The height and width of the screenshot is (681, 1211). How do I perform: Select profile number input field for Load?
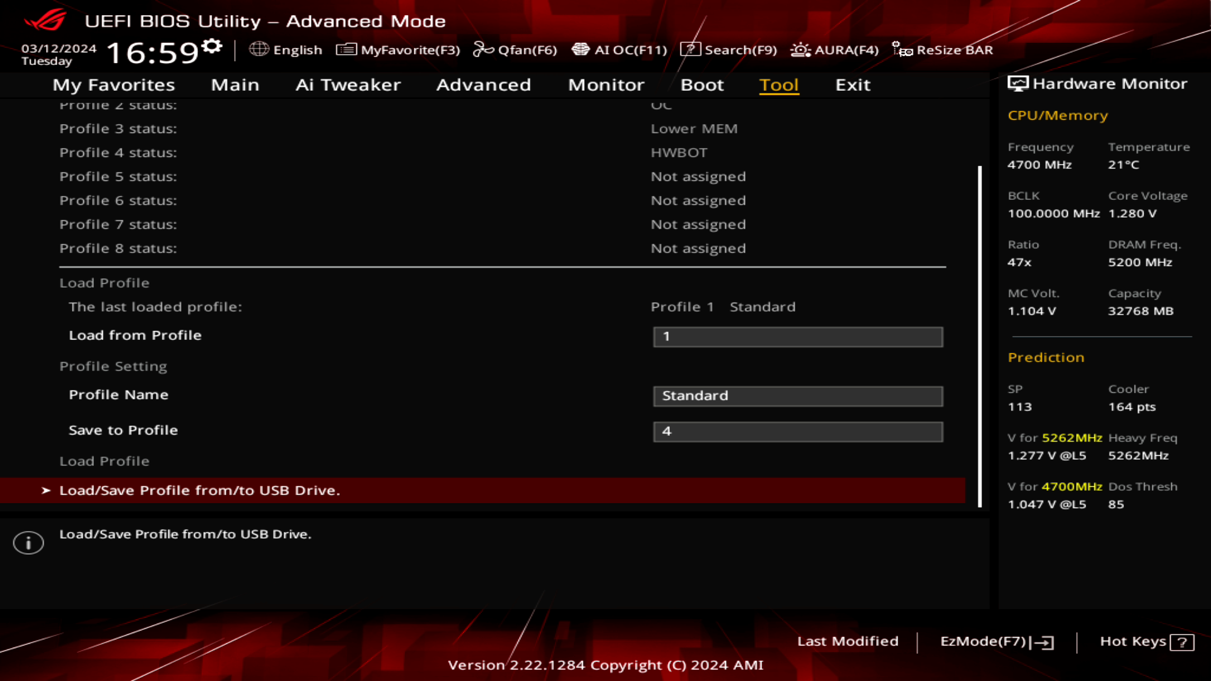tap(797, 336)
